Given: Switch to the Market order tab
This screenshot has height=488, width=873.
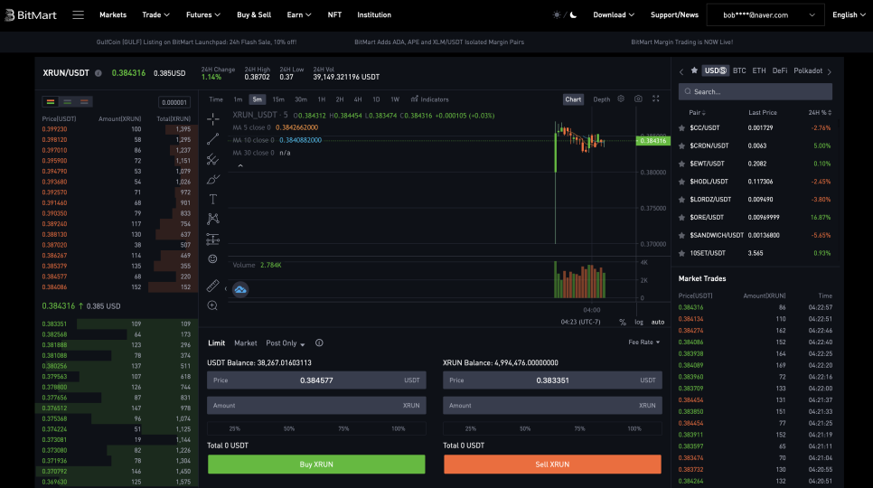Looking at the screenshot, I should [246, 343].
